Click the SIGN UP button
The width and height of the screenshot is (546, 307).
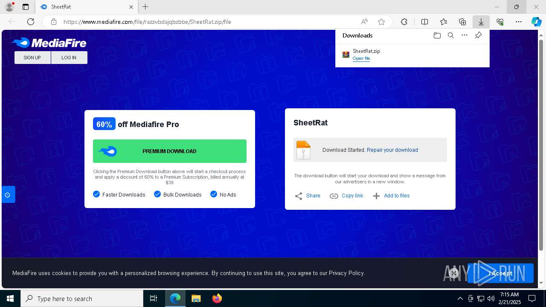32,58
